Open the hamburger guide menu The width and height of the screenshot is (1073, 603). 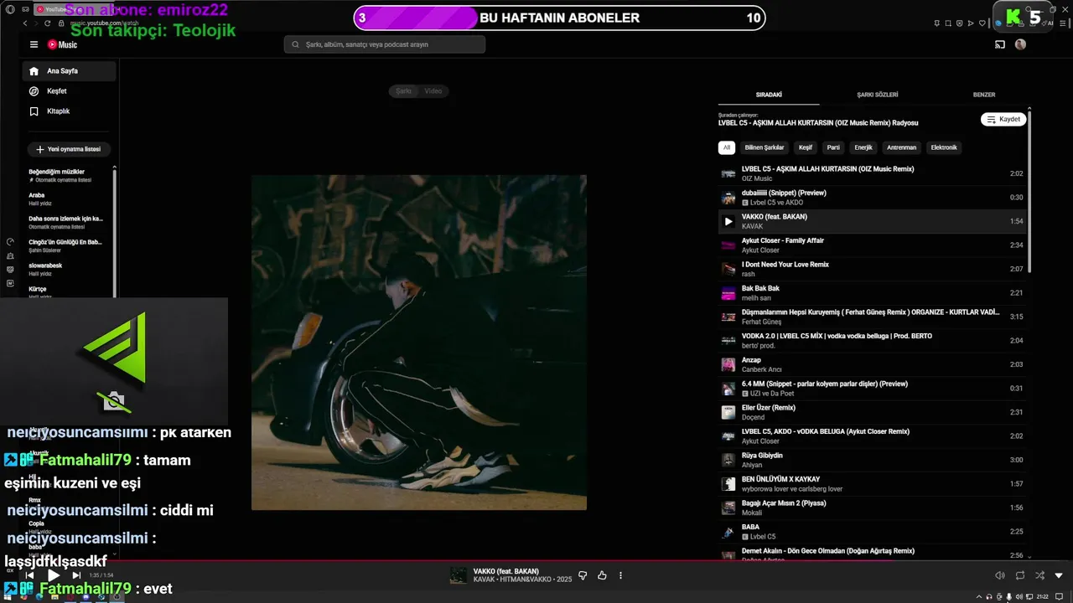[x=34, y=44]
